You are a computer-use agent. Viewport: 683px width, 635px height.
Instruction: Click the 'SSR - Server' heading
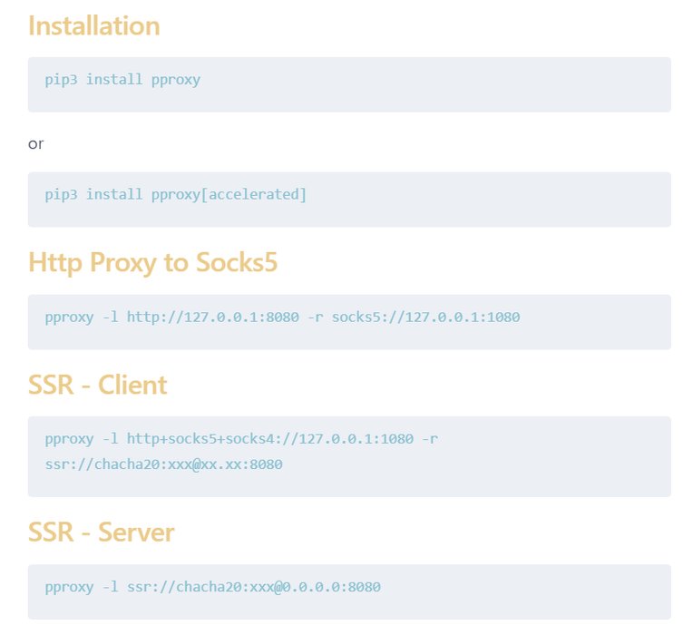[101, 532]
